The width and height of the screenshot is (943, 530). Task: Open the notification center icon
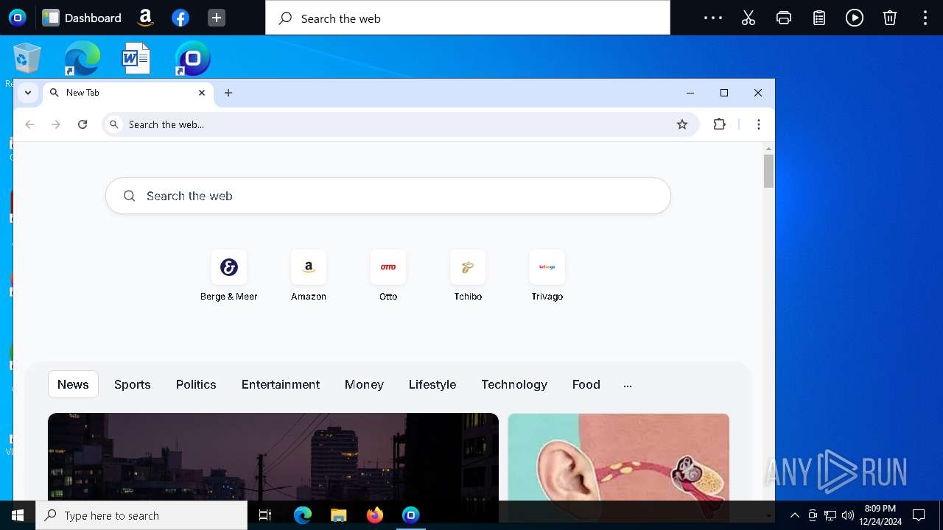[919, 515]
